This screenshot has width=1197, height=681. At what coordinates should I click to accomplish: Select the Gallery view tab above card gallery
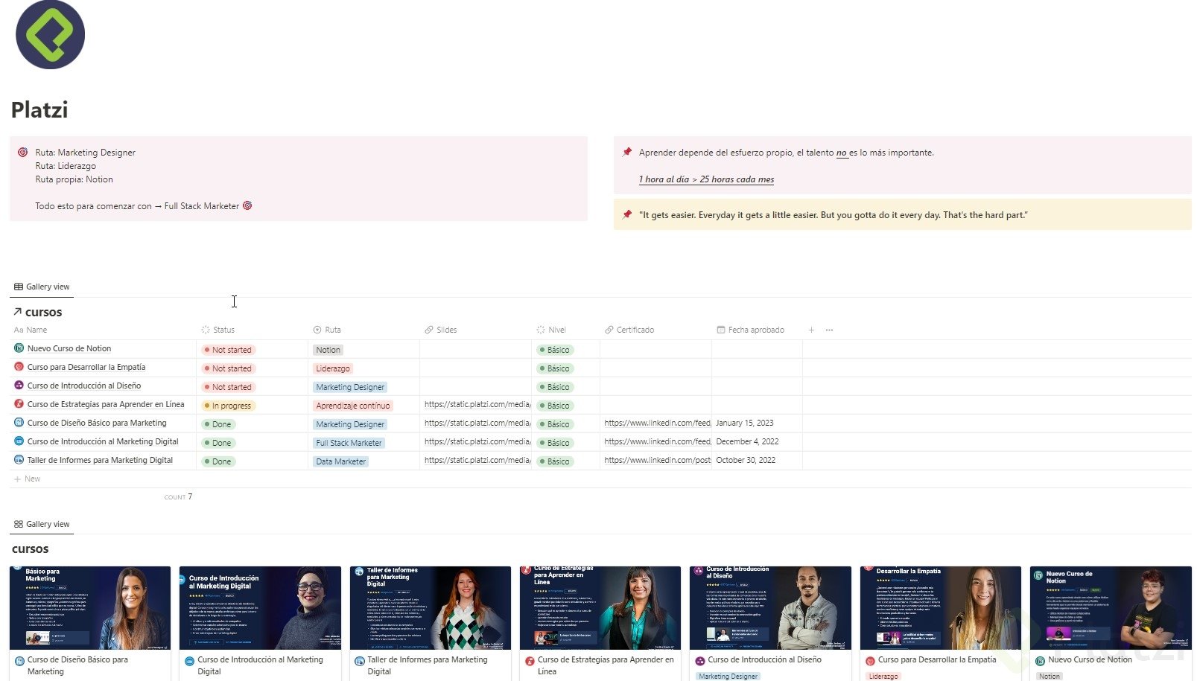[42, 524]
